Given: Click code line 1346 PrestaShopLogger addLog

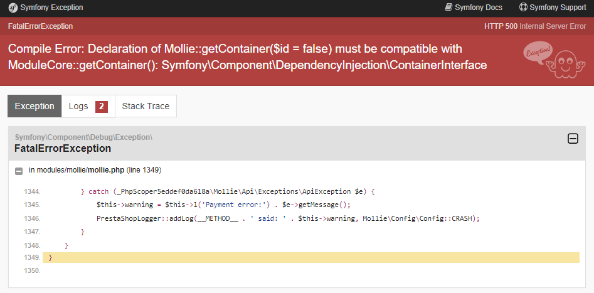Looking at the screenshot, I should (x=288, y=218).
